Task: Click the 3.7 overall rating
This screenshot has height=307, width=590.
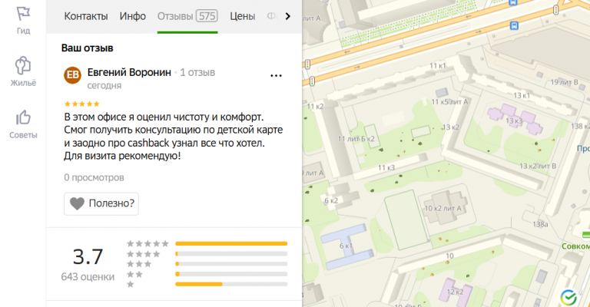Action: tap(88, 256)
